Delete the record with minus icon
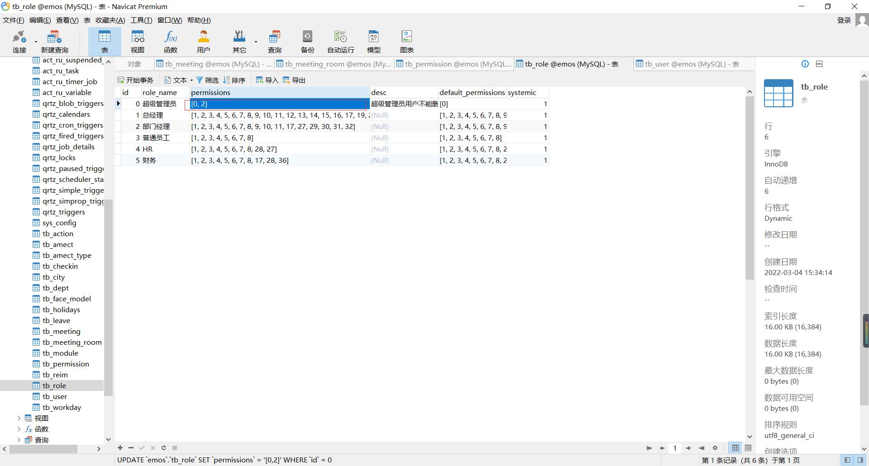Viewport: 869px width, 466px height. click(131, 448)
